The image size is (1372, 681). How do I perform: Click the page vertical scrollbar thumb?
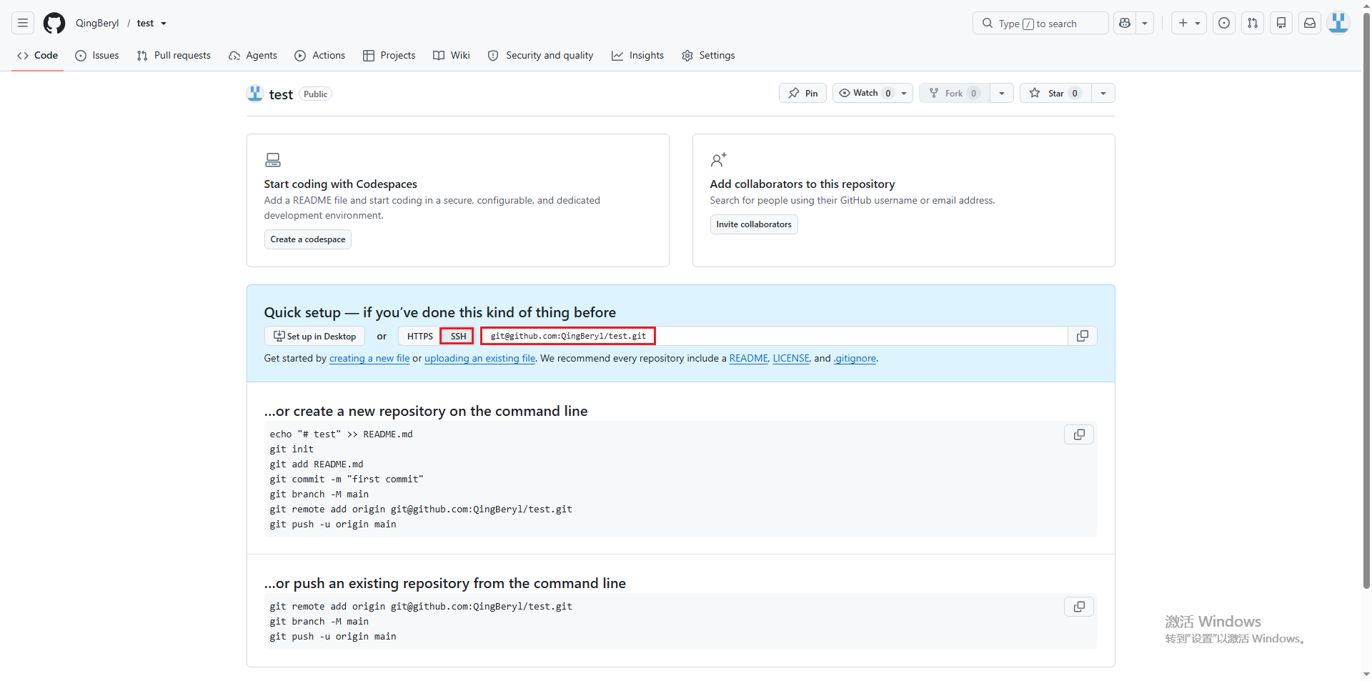1366,300
